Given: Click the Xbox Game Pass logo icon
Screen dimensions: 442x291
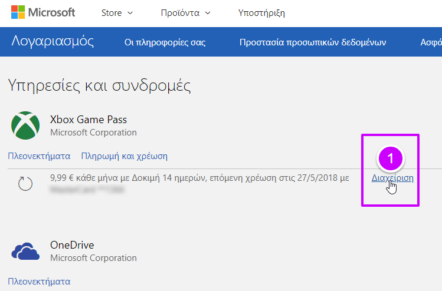Looking at the screenshot, I should (25, 125).
